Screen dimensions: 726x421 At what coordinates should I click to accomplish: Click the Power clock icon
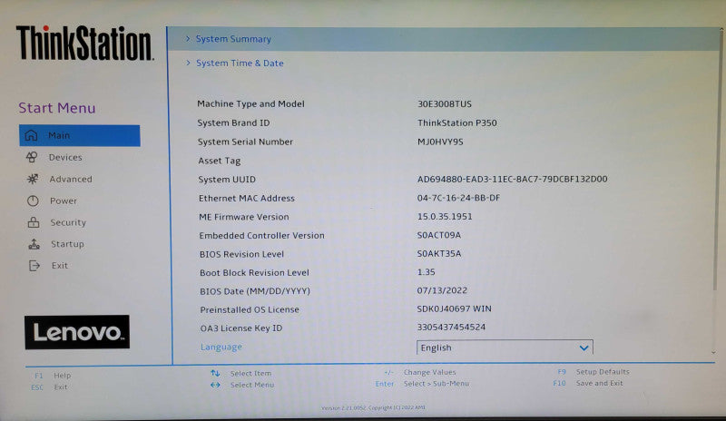pyautogui.click(x=33, y=201)
